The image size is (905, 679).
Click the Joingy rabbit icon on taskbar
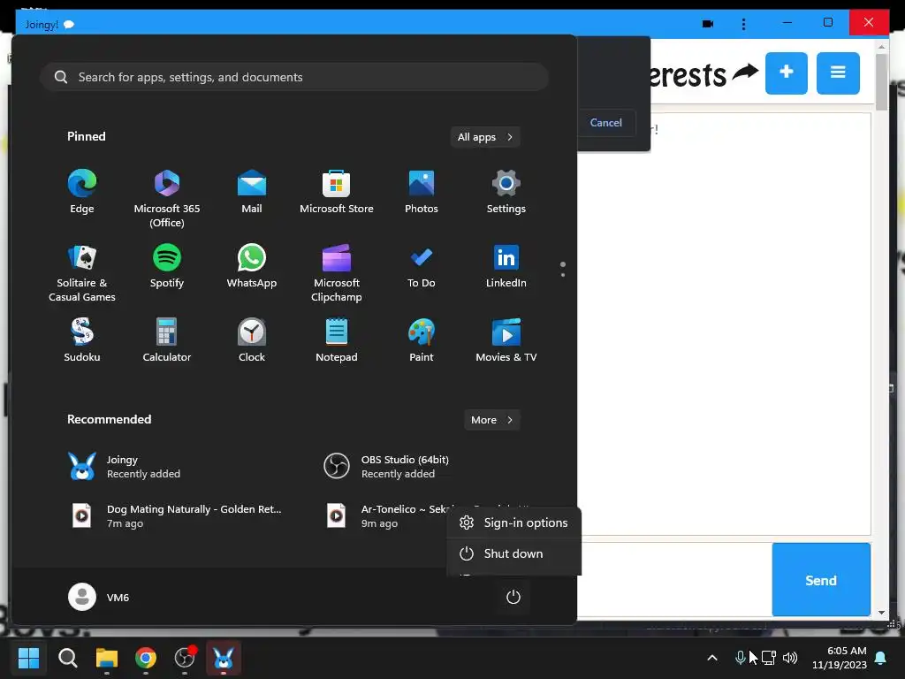[224, 658]
